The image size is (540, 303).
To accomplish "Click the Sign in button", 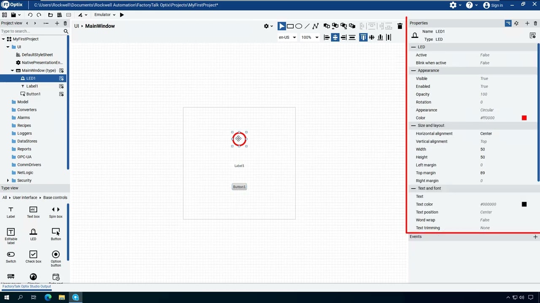I will (x=493, y=5).
